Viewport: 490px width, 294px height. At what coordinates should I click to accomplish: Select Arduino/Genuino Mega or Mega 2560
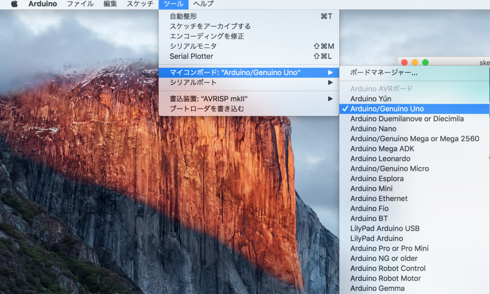click(414, 139)
